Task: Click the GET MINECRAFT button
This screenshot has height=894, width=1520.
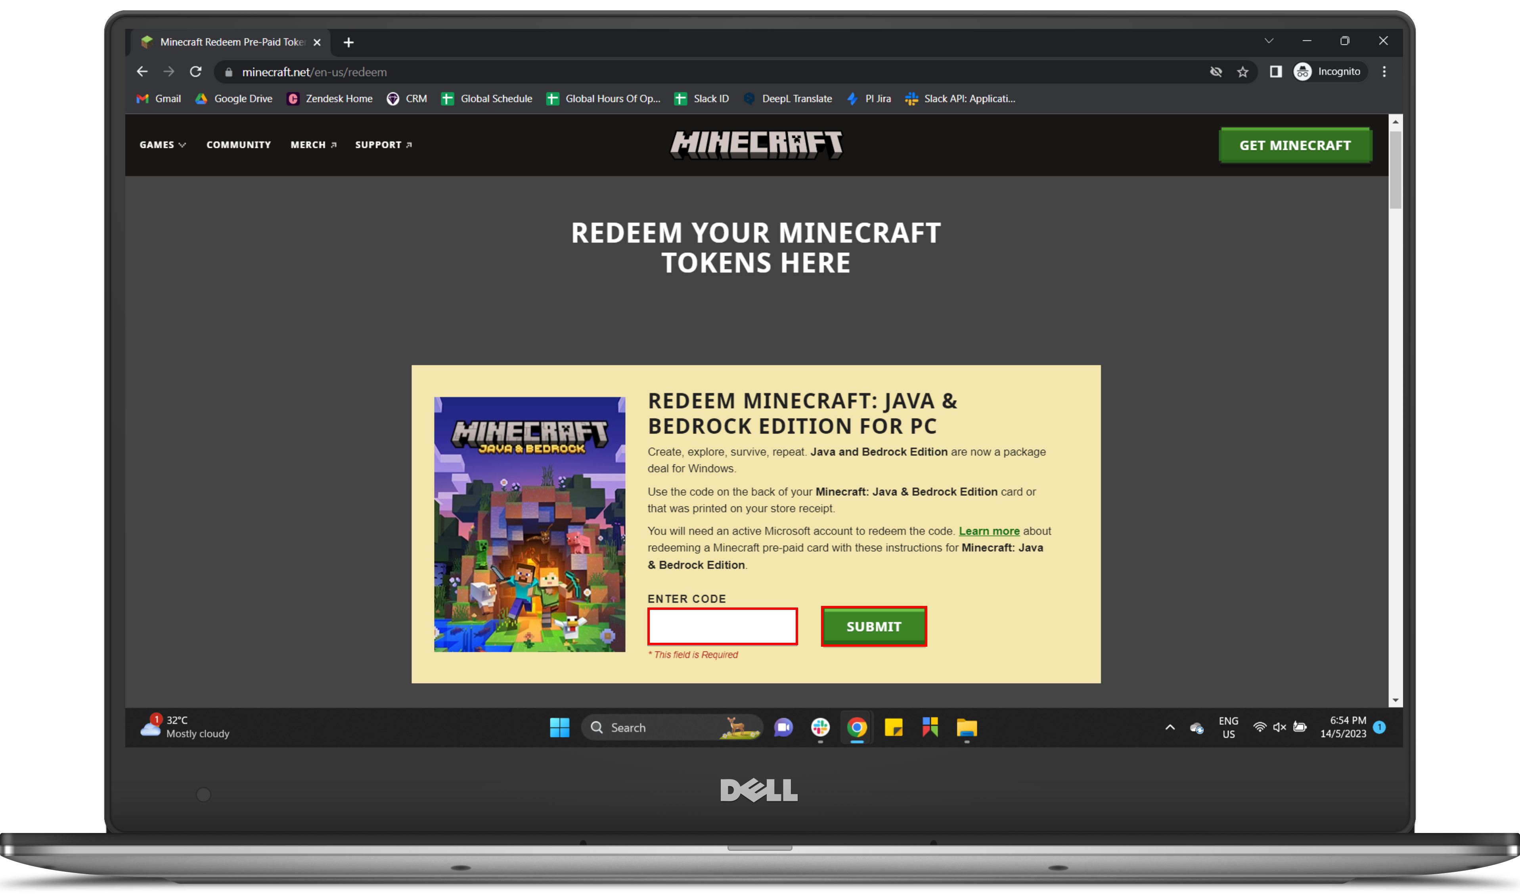Action: [x=1295, y=144]
